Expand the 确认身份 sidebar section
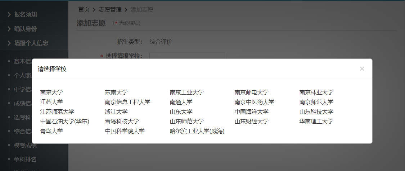This screenshot has height=171, width=405. click(25, 29)
